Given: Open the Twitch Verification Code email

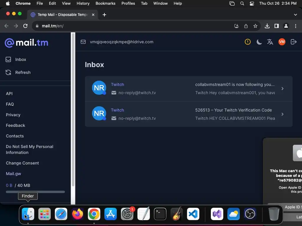Looking at the screenshot, I should (188, 114).
